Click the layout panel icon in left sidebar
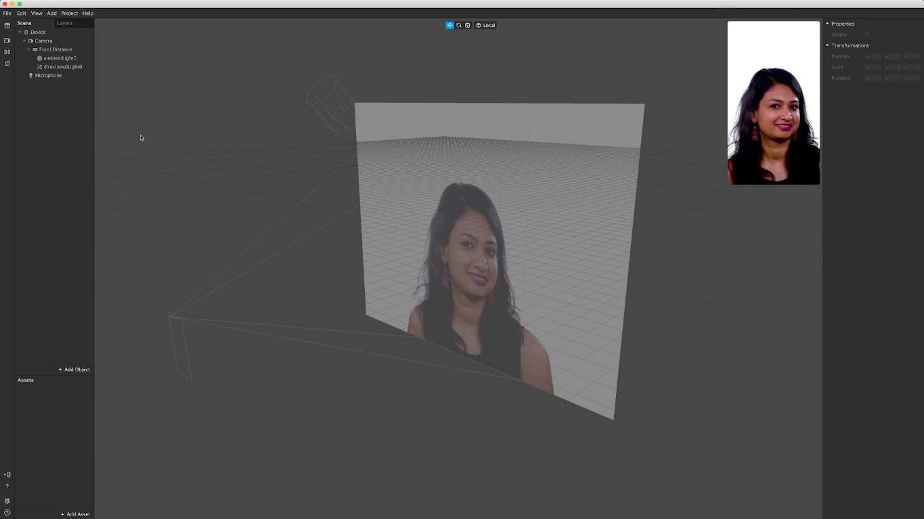924x519 pixels. pos(7,26)
